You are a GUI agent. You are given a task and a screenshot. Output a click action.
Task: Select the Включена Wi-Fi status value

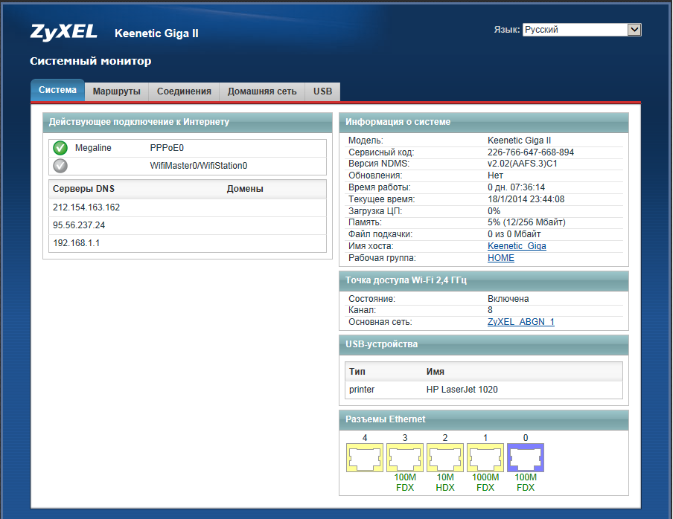pos(508,299)
